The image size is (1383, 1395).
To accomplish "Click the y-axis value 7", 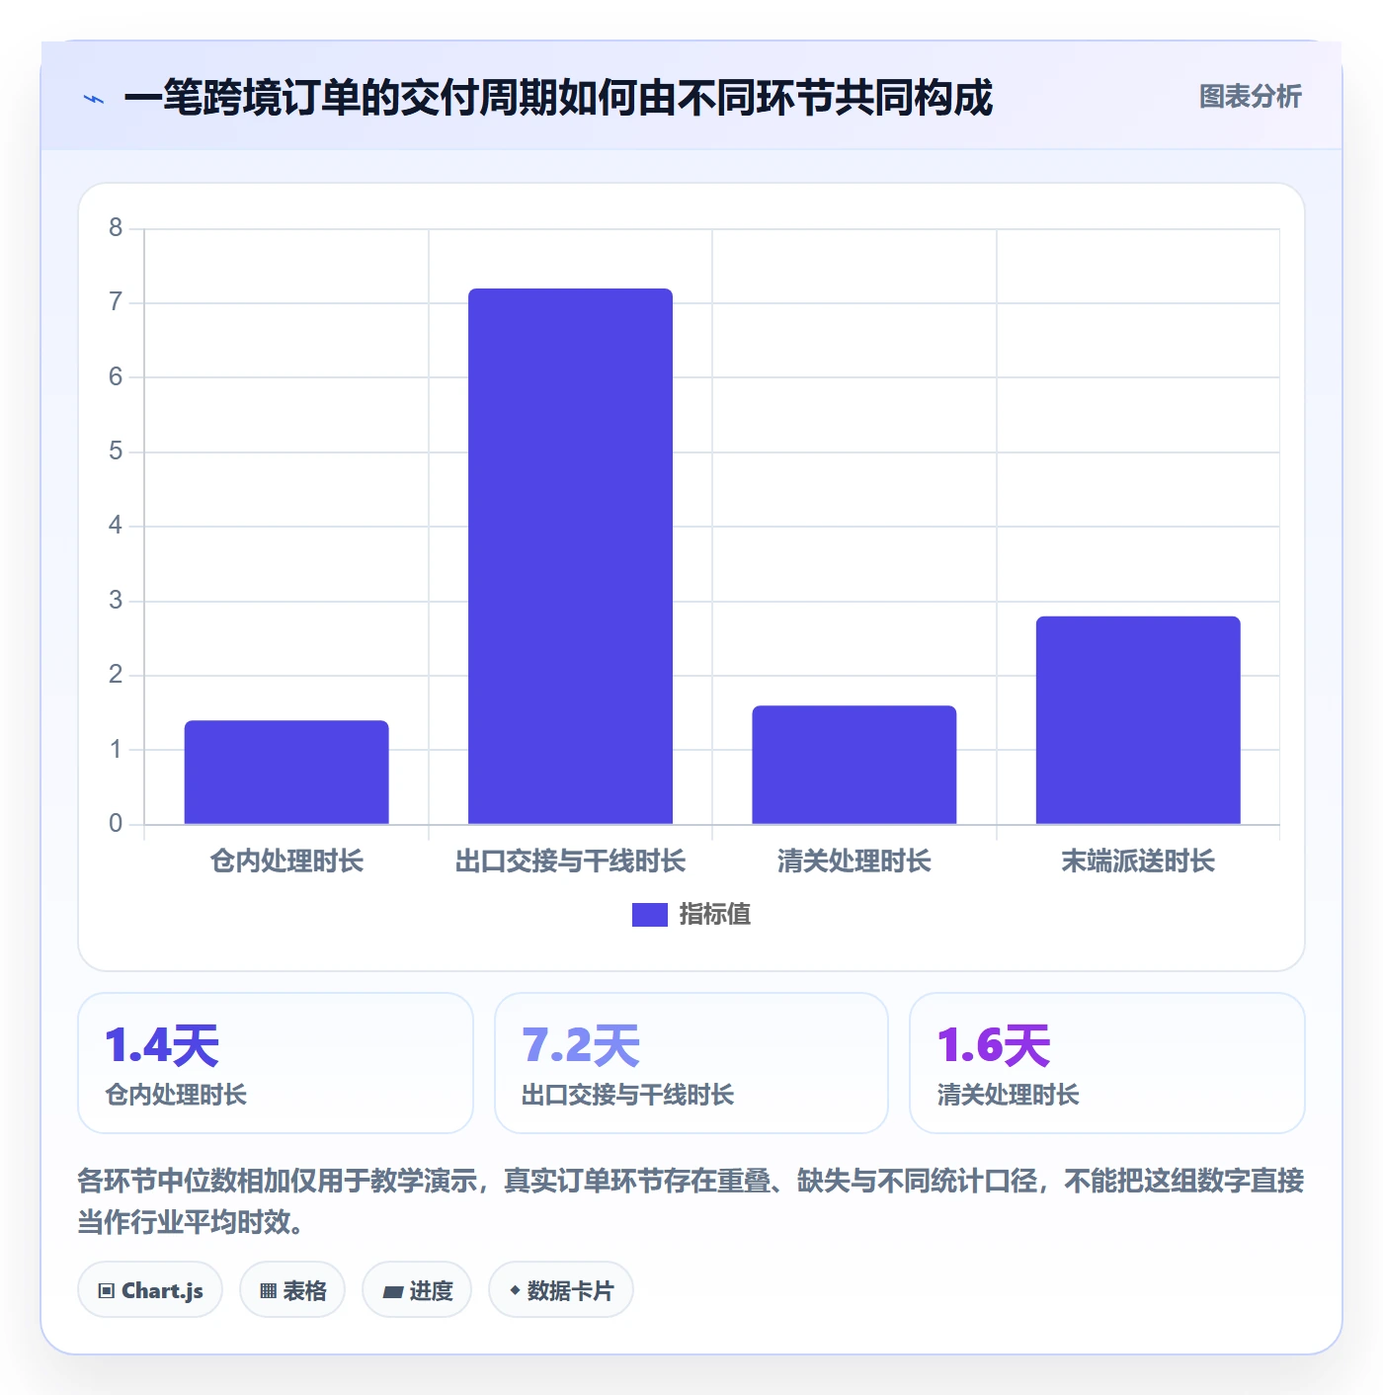I will tap(116, 302).
